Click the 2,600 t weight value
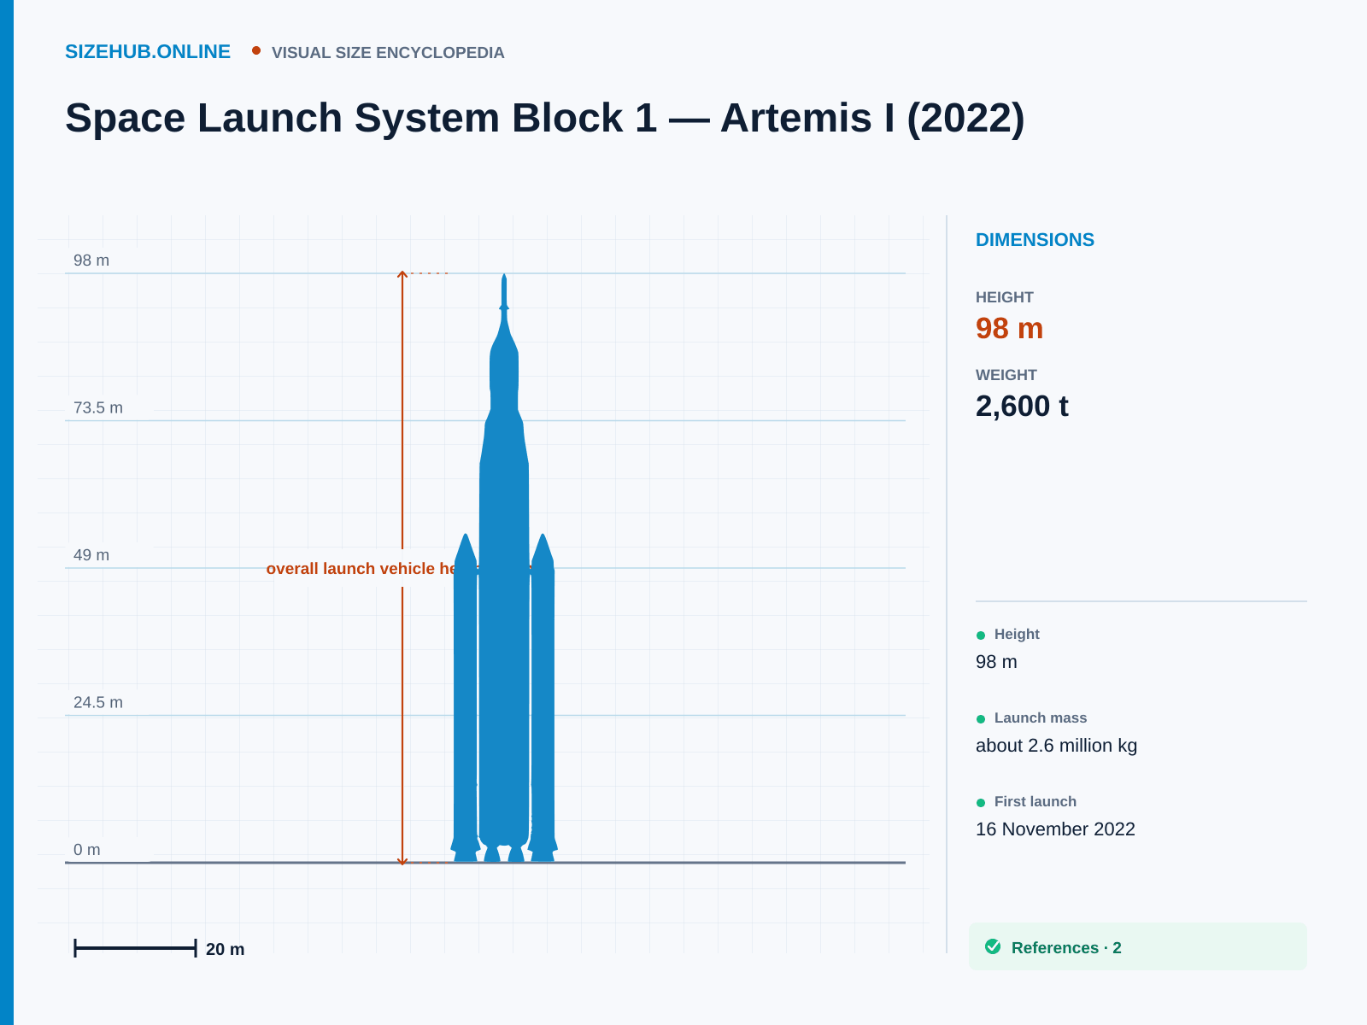 pos(1022,407)
